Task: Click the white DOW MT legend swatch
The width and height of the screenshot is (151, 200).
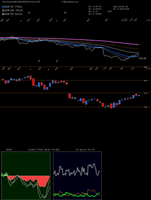Action: click(3, 10)
